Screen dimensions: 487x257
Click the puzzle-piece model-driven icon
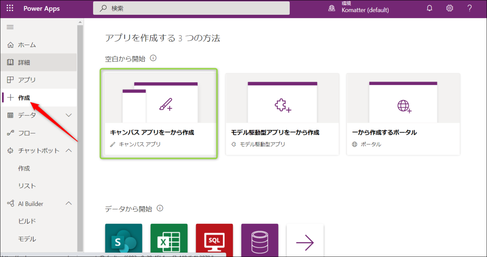pos(282,106)
